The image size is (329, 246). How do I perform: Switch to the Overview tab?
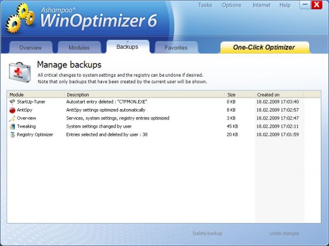click(x=31, y=48)
